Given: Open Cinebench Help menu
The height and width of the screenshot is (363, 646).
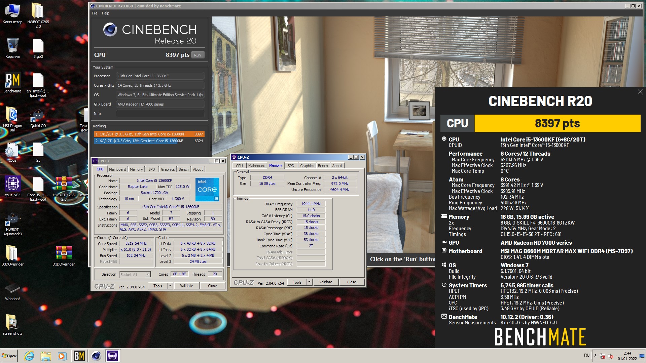Looking at the screenshot, I should pos(106,13).
